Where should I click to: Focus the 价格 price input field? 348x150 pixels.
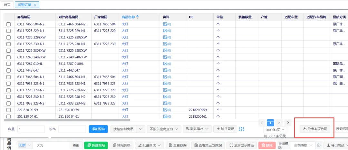pos(72,129)
